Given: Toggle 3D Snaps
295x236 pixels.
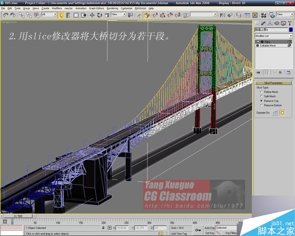Looking at the screenshot, I should [x=155, y=15].
